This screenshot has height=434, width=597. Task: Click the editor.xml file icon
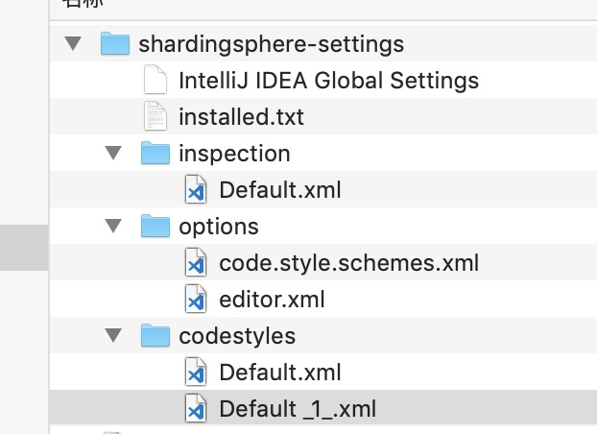point(196,299)
